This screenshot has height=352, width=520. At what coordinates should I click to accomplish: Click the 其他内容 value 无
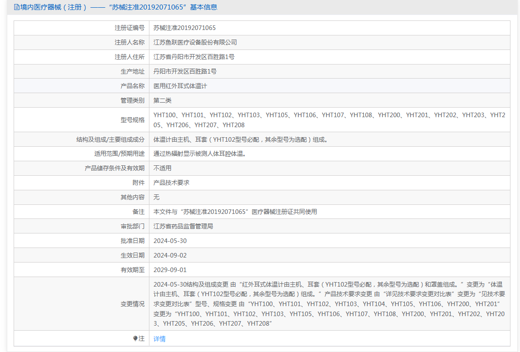click(157, 198)
